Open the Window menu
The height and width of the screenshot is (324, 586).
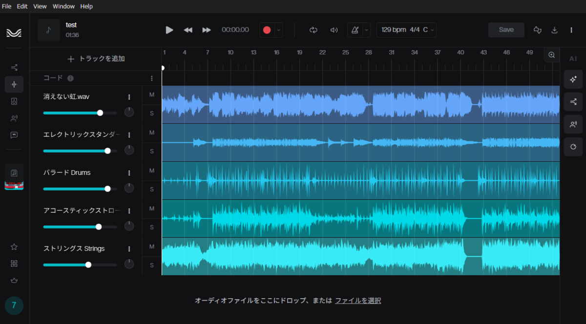(63, 6)
